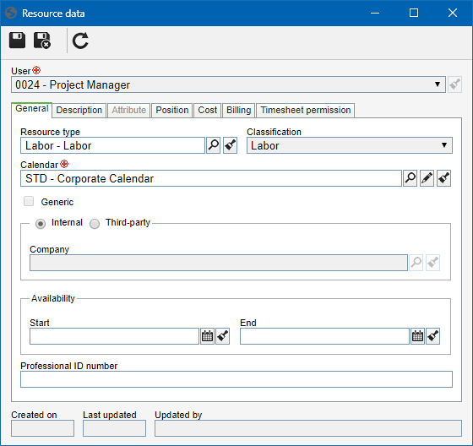473x446 pixels.
Task: Open the calendar picker for the End date
Action: click(417, 336)
